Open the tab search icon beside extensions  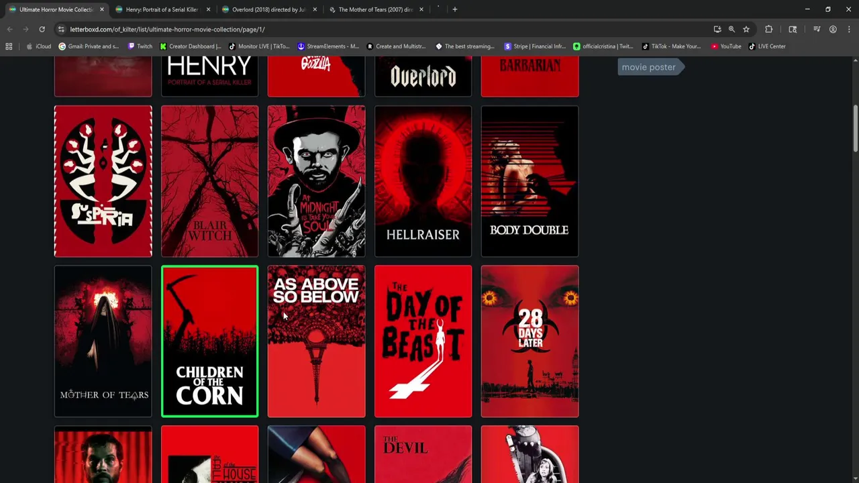(x=793, y=30)
